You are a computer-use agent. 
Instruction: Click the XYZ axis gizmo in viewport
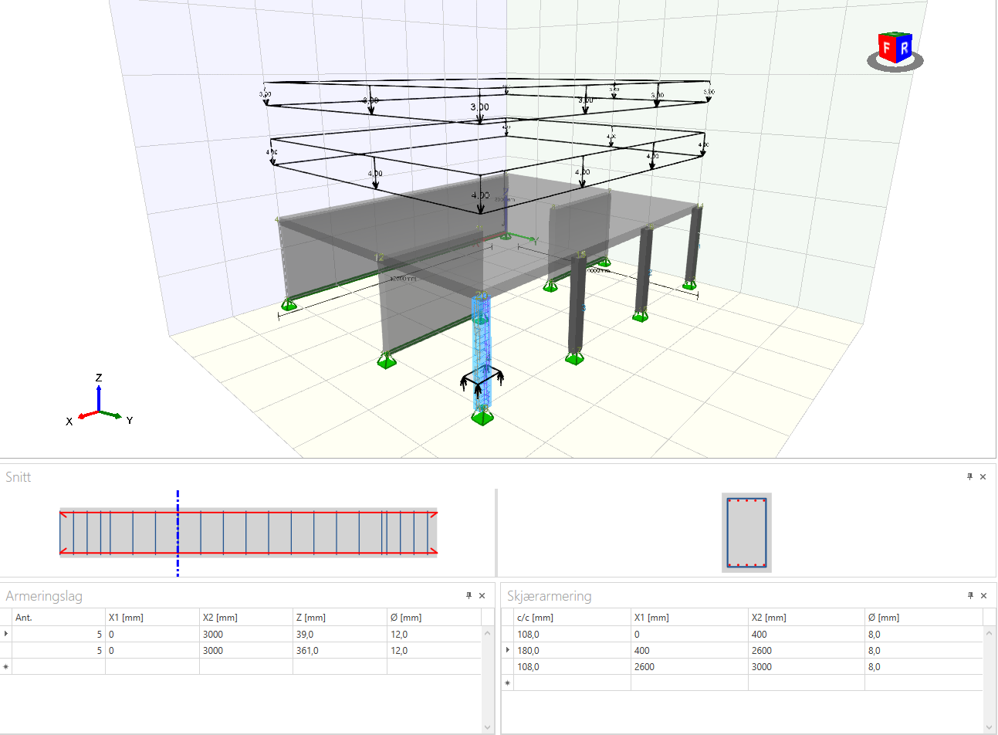(99, 401)
